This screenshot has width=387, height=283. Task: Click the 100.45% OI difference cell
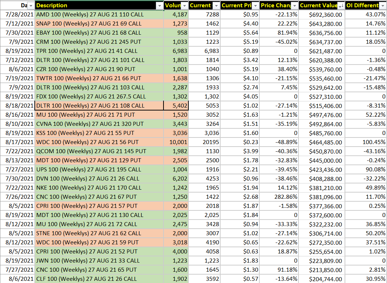[x=366, y=142]
